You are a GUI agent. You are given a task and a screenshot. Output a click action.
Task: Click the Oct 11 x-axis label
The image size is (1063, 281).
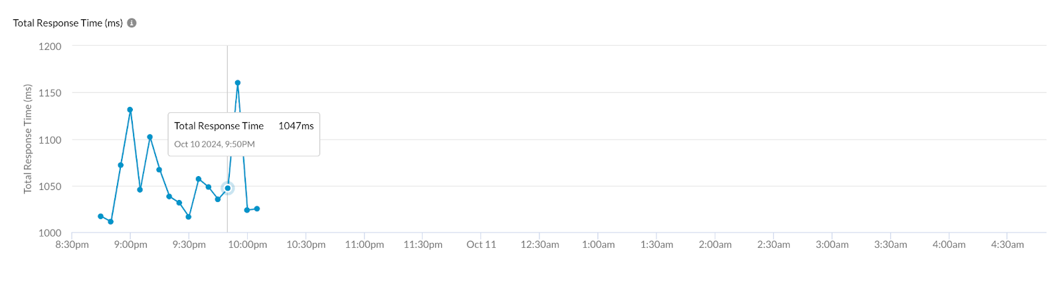coord(481,244)
